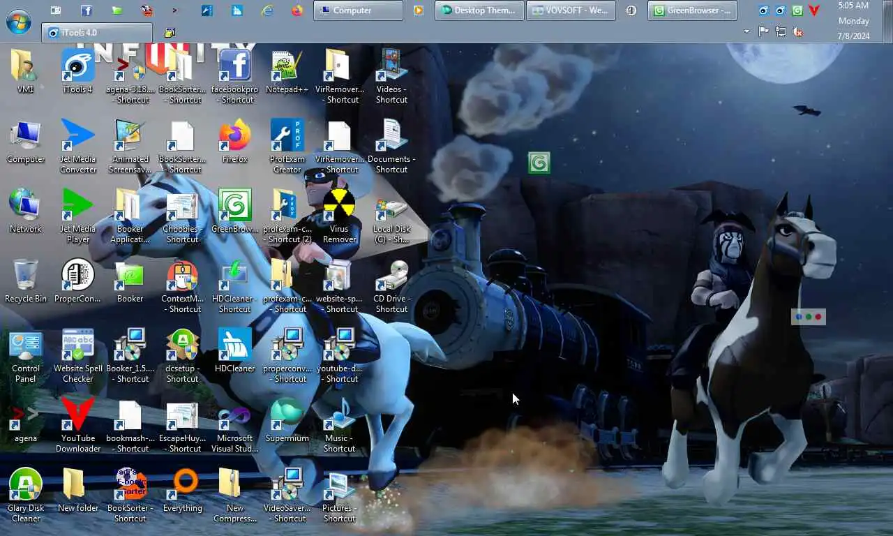Select the bookmash shortcut icon
The width and height of the screenshot is (893, 536).
click(130, 425)
